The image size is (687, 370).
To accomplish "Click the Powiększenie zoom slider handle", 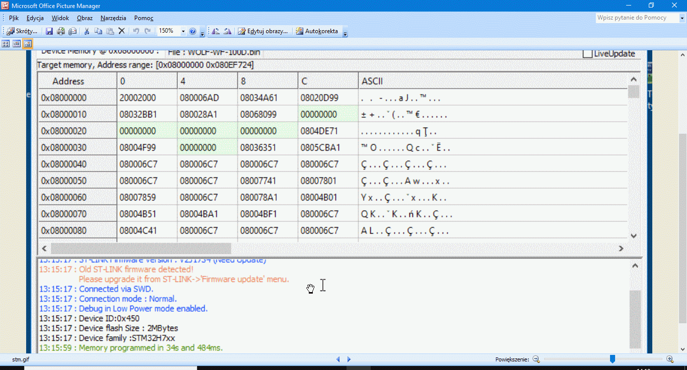I will 612,359.
